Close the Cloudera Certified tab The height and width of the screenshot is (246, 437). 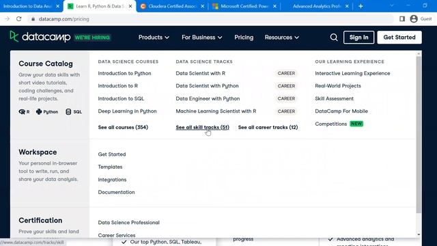(x=202, y=6)
